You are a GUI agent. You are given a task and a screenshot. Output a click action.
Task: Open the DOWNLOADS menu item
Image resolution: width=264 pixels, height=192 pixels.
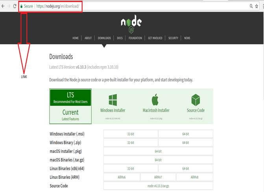tap(104, 38)
